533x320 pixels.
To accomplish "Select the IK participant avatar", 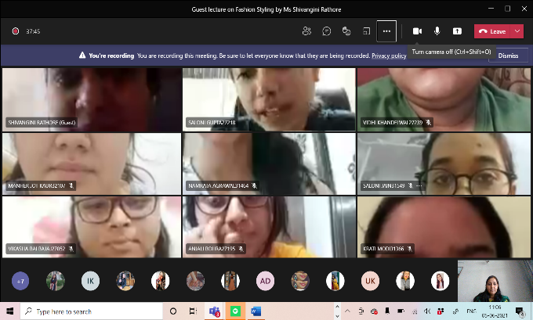I will 90,281.
